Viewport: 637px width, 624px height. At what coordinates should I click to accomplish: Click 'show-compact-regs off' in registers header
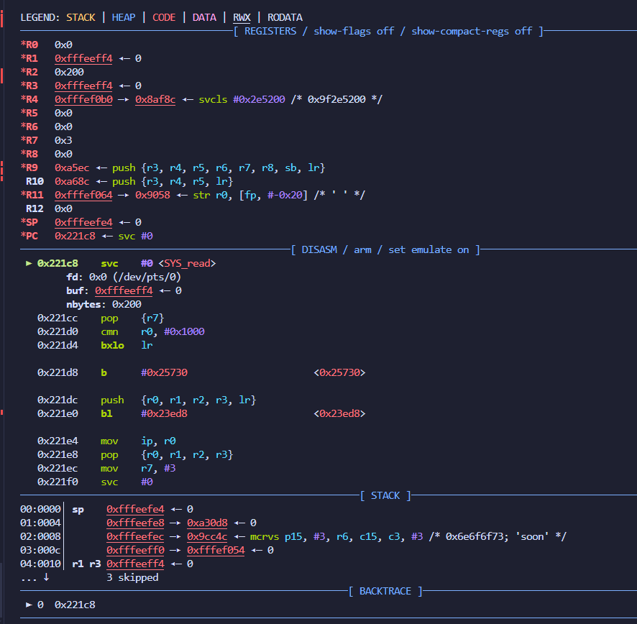471,31
